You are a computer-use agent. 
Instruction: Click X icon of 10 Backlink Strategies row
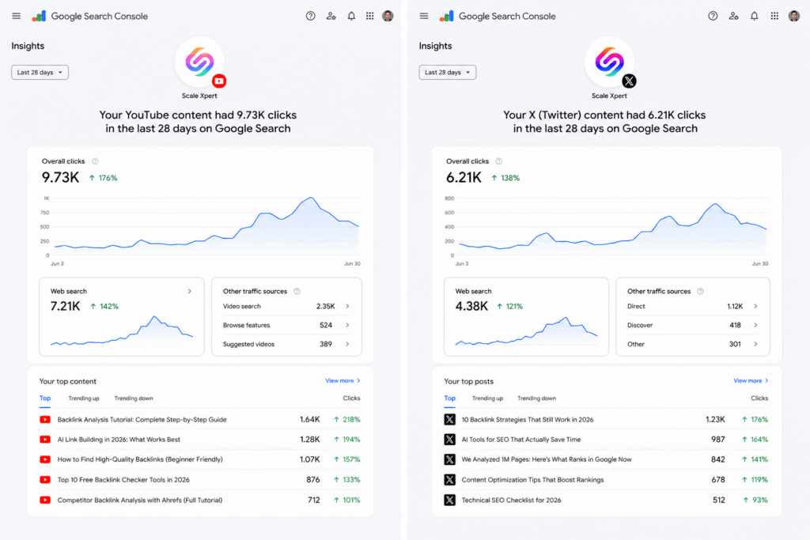(450, 420)
